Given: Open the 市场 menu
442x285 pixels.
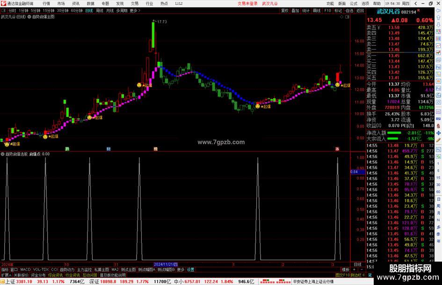Looking at the screenshot, I should pos(61,3).
